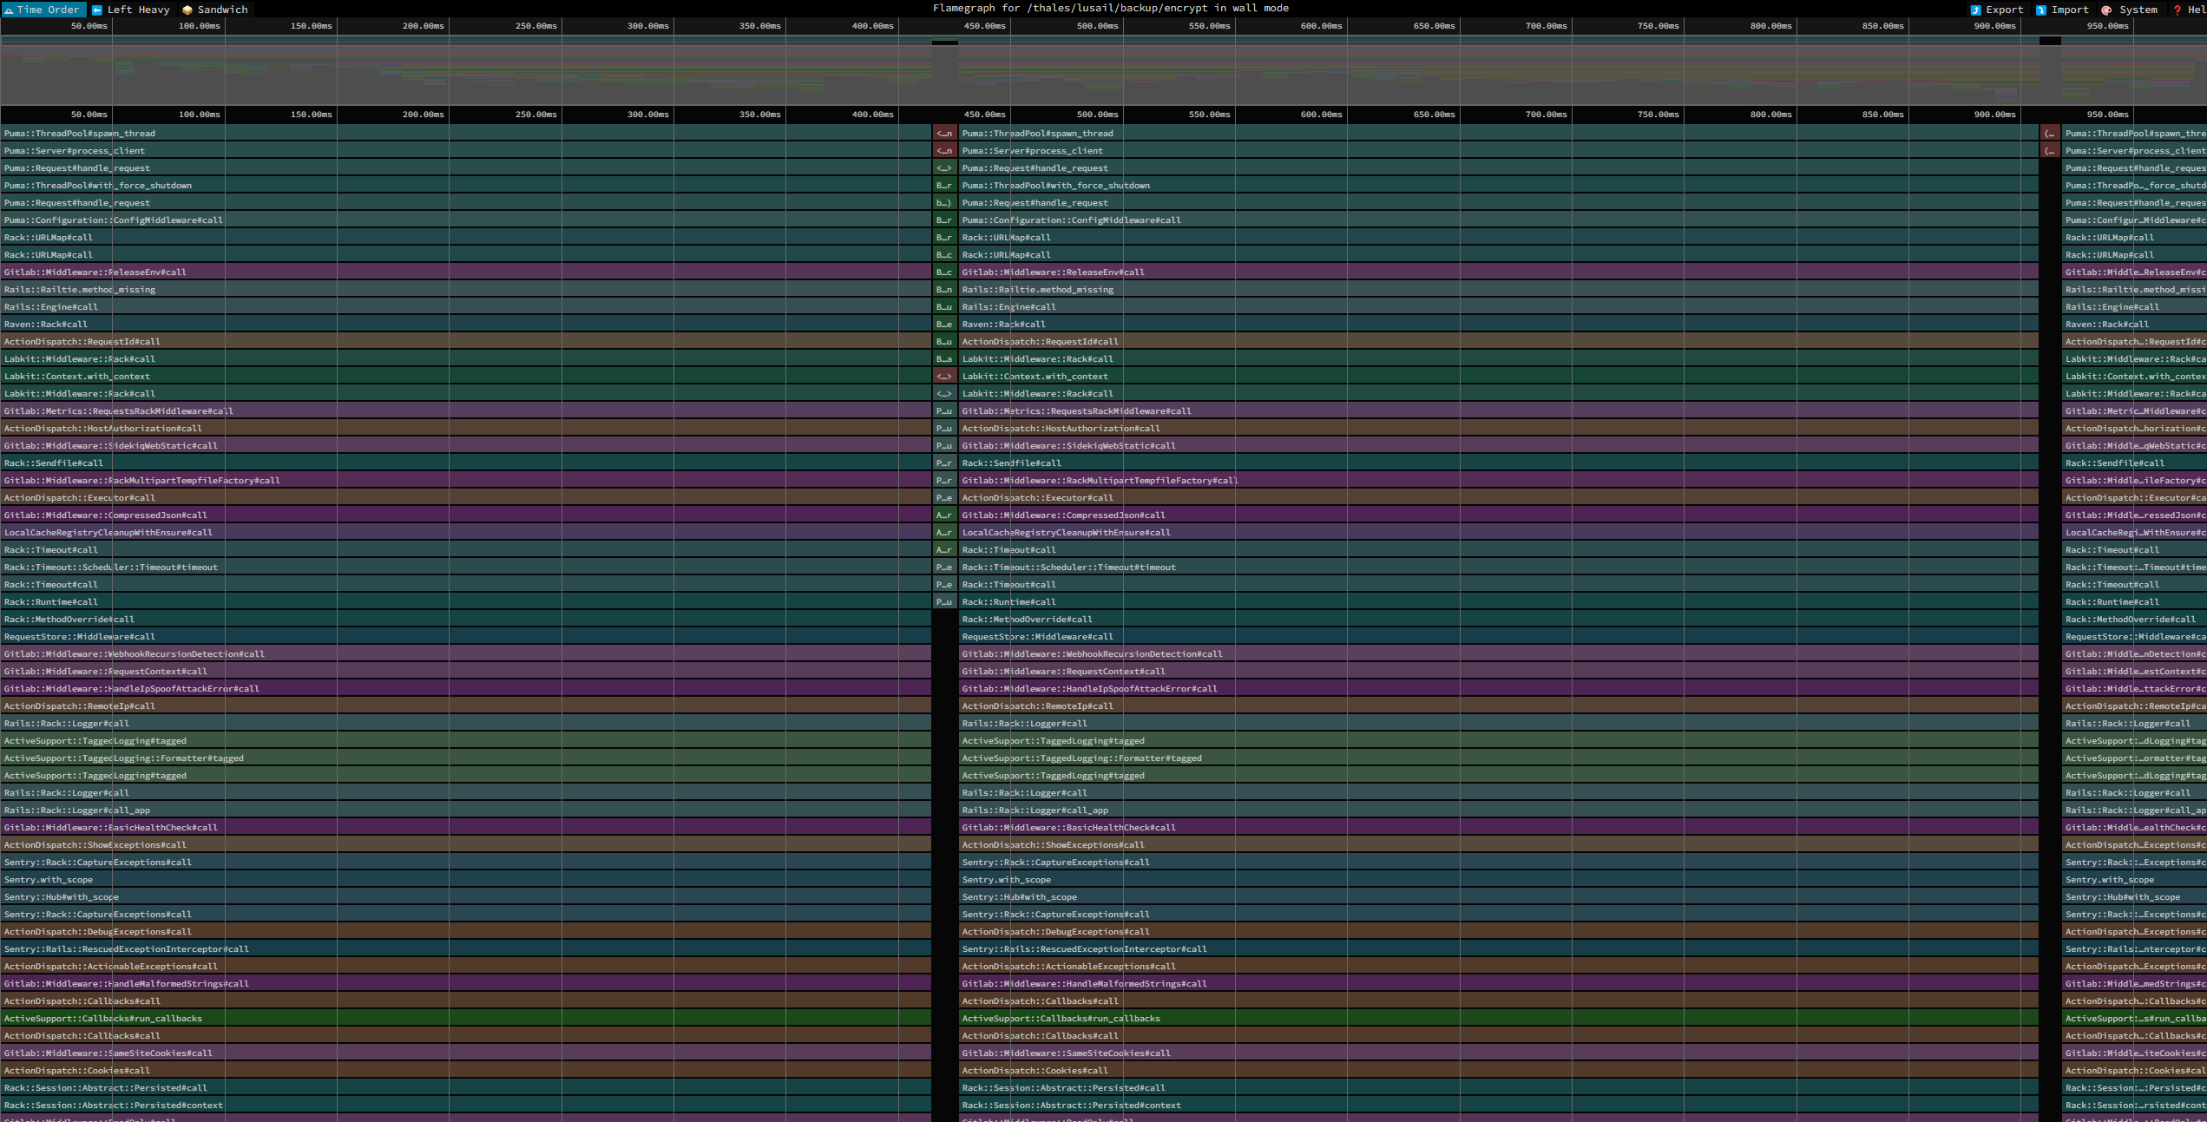Select the small red Labkit::Context gap frame

[944, 376]
